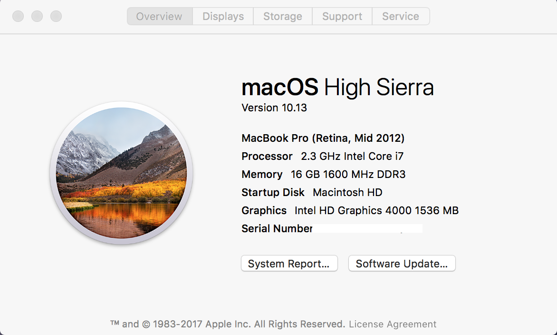
Task: Click the Software Update button
Action: coord(402,264)
